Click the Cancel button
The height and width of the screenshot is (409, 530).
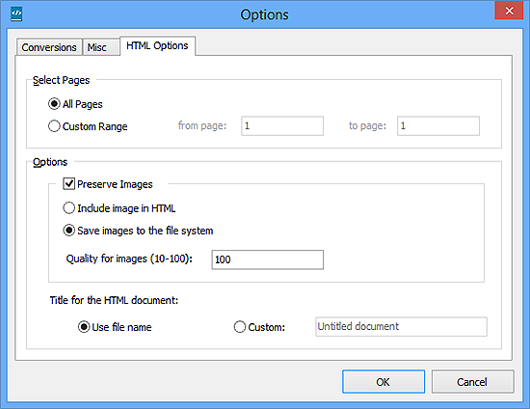[x=472, y=382]
